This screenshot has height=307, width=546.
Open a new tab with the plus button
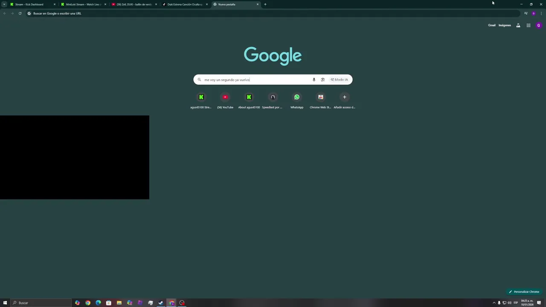[265, 4]
